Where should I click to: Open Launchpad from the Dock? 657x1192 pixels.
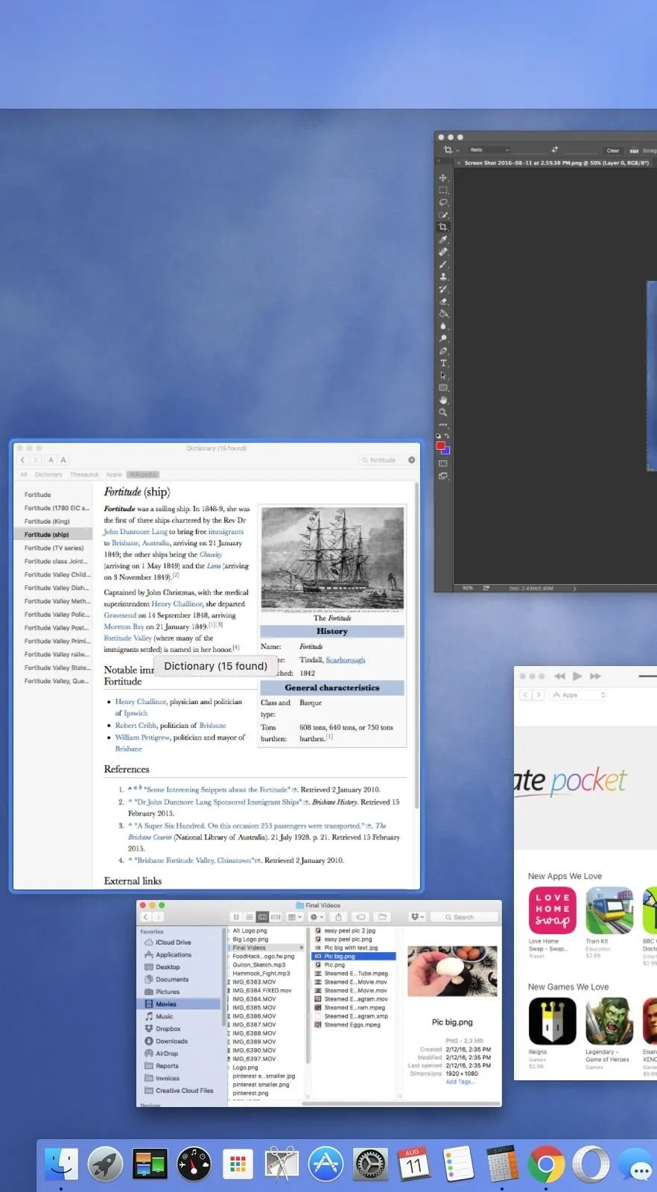[105, 1164]
